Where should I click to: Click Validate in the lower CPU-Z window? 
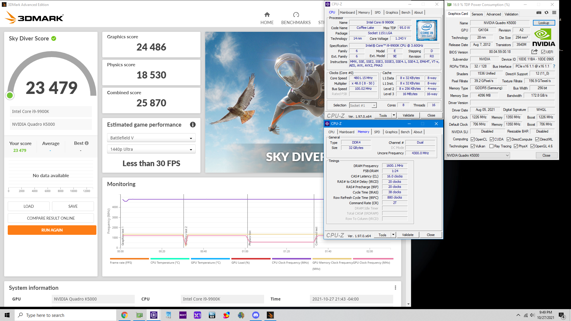tap(407, 235)
